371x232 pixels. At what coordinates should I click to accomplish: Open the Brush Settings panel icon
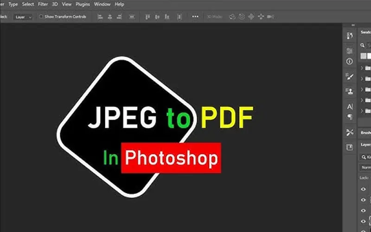350,76
